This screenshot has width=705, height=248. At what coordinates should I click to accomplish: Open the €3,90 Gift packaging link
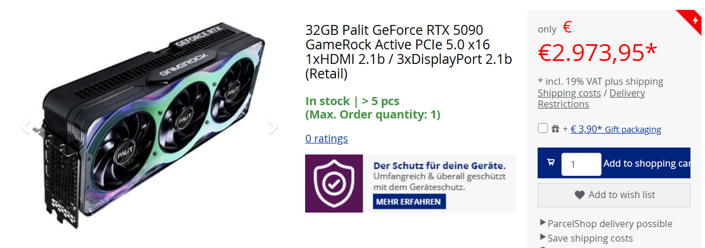click(x=615, y=129)
